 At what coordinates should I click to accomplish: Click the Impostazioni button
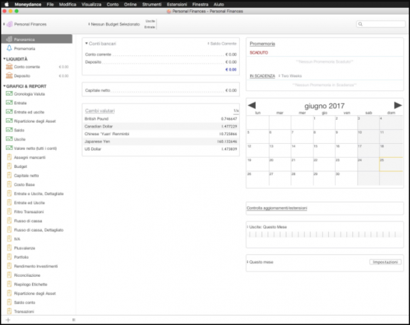pos(385,262)
